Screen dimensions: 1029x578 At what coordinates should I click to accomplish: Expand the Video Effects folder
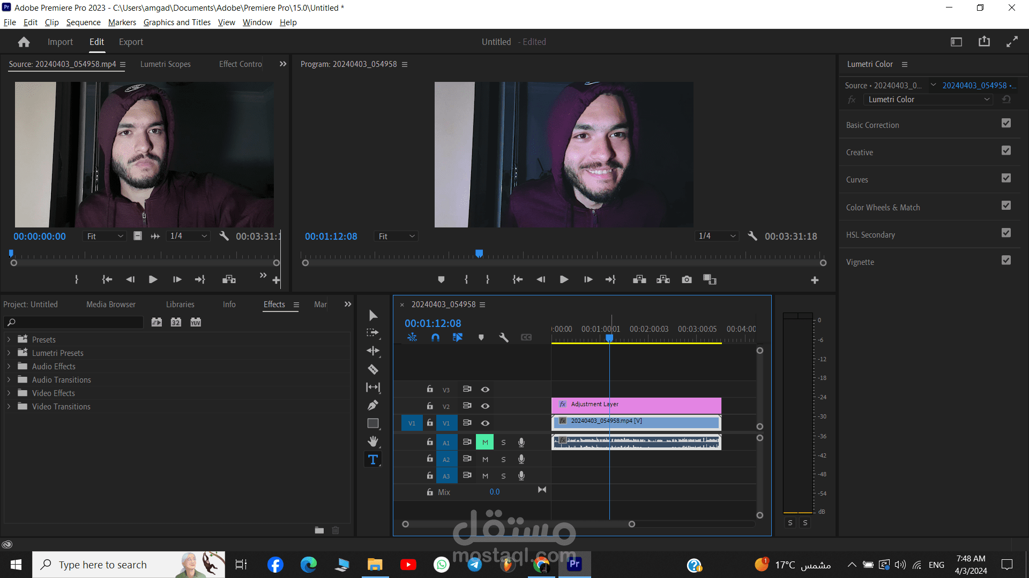[9, 393]
